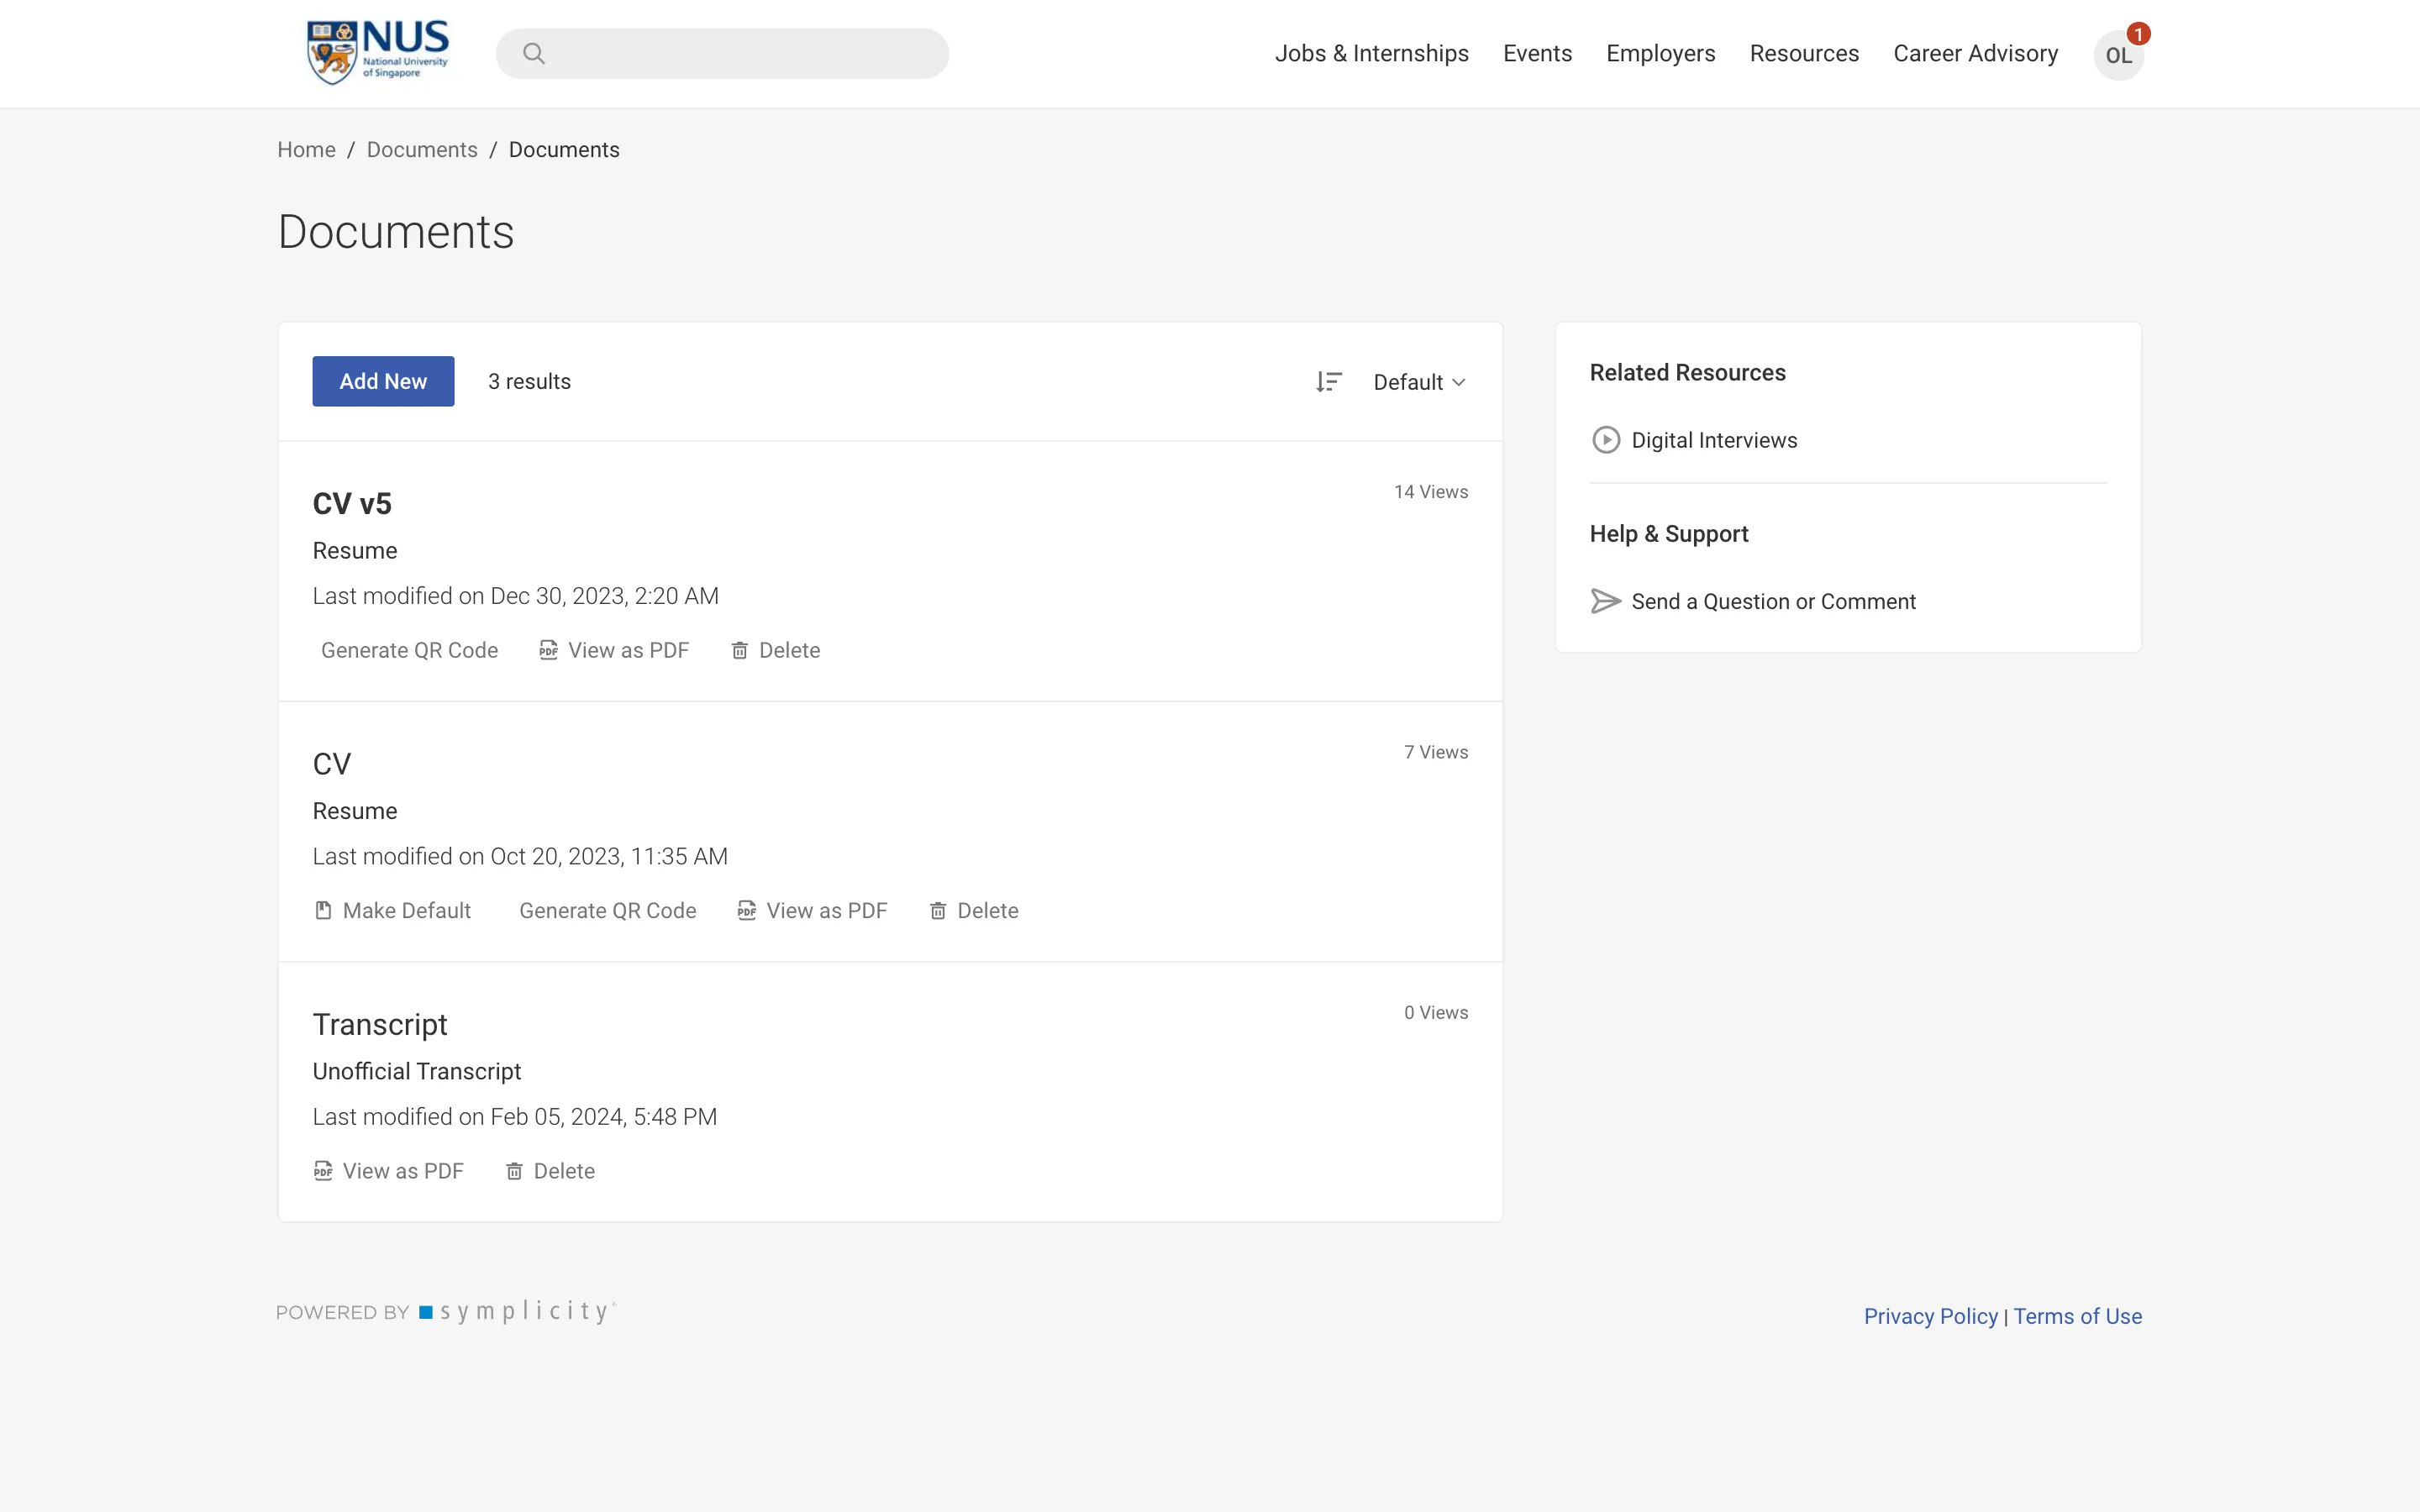View 7-Views CV document as PDF
The height and width of the screenshot is (1512, 2420).
click(812, 910)
